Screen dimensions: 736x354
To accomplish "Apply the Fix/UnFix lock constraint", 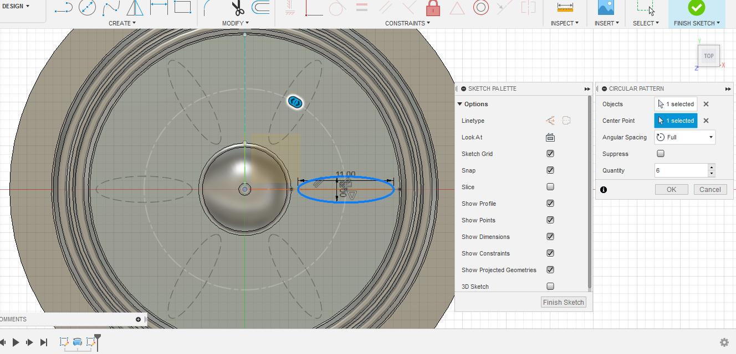I will click(433, 8).
